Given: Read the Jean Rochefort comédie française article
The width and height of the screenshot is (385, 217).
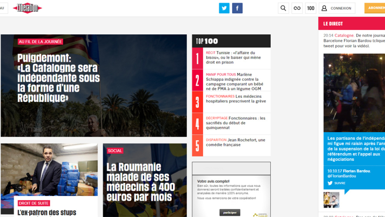Looking at the screenshot, I should (236, 142).
